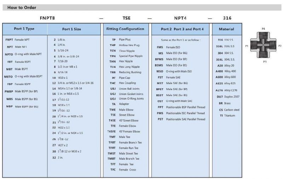Choose material '304 304 S.S.'

coord(226,53)
